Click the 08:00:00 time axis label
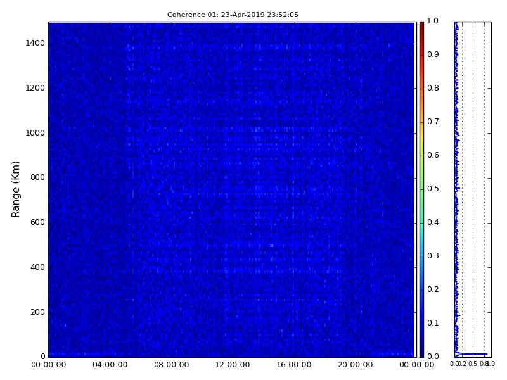 (x=171, y=365)
